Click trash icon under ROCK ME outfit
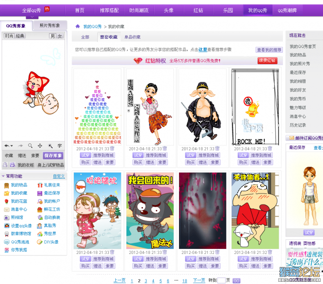Viewport: 323px width, 284px height. click(270, 148)
